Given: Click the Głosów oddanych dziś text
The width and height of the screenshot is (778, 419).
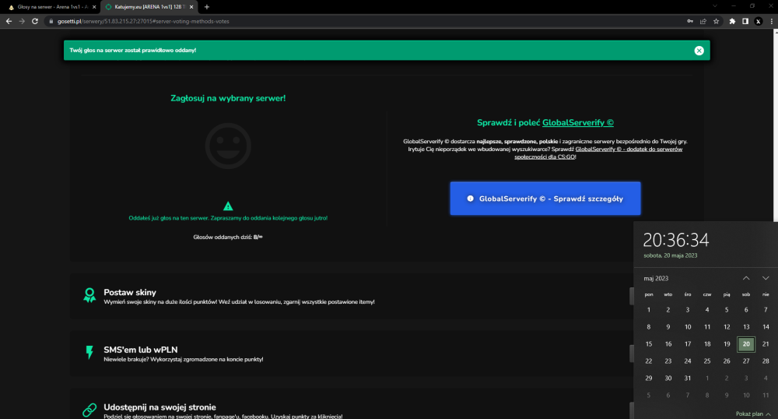Looking at the screenshot, I should [228, 238].
